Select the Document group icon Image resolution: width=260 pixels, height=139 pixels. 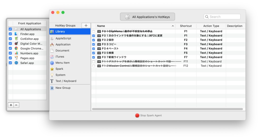(x=52, y=51)
